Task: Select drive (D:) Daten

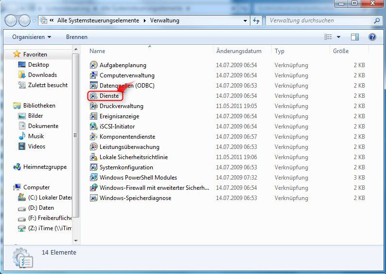Action: tap(41, 208)
